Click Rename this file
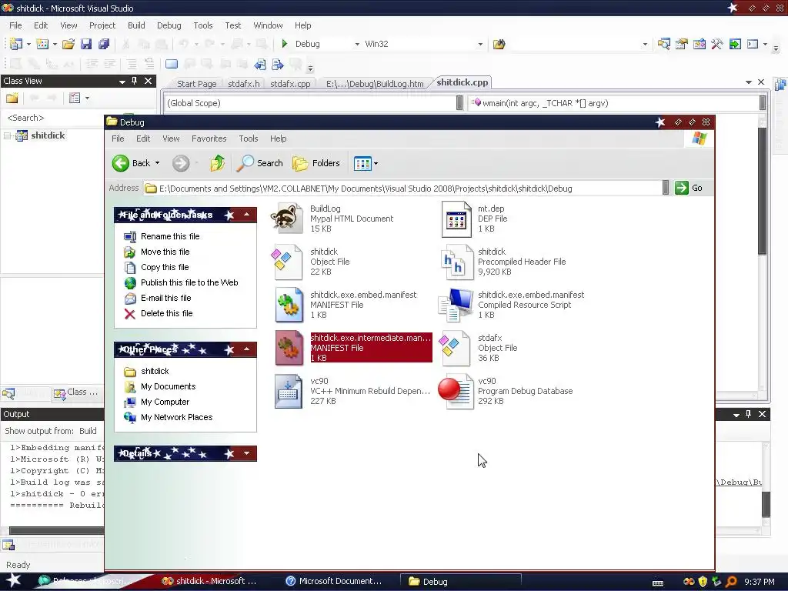The width and height of the screenshot is (788, 591). (170, 236)
